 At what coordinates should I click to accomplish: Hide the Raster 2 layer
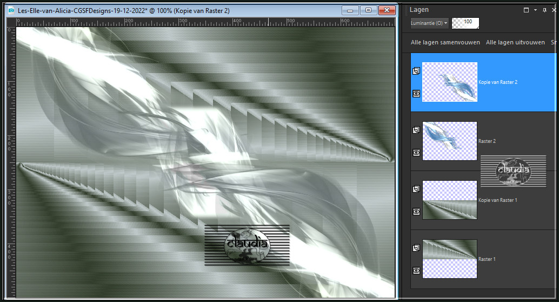[x=416, y=153]
